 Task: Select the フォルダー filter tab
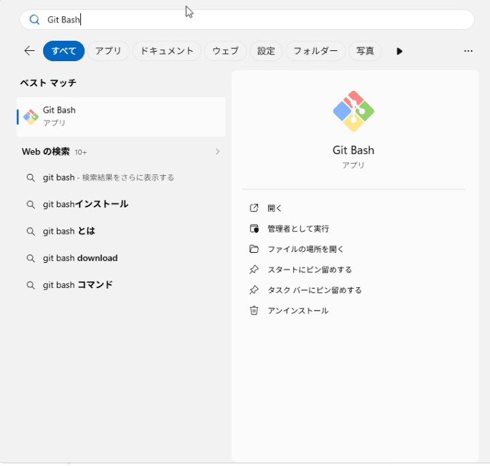316,51
